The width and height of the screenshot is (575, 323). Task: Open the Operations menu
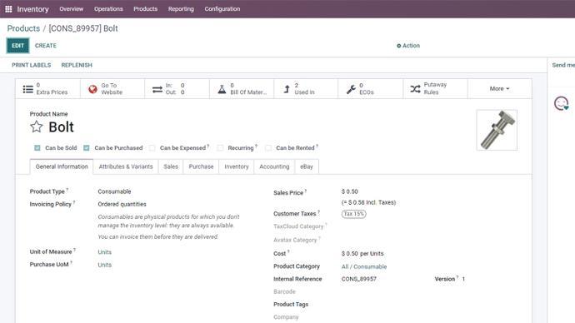pos(108,9)
